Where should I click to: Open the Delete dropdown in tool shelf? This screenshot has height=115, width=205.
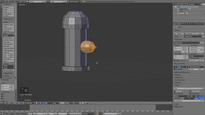9,66
